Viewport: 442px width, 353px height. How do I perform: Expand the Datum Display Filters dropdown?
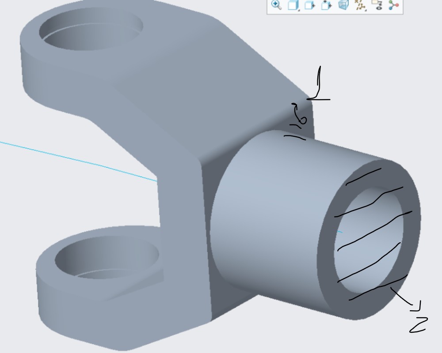[361, 5]
